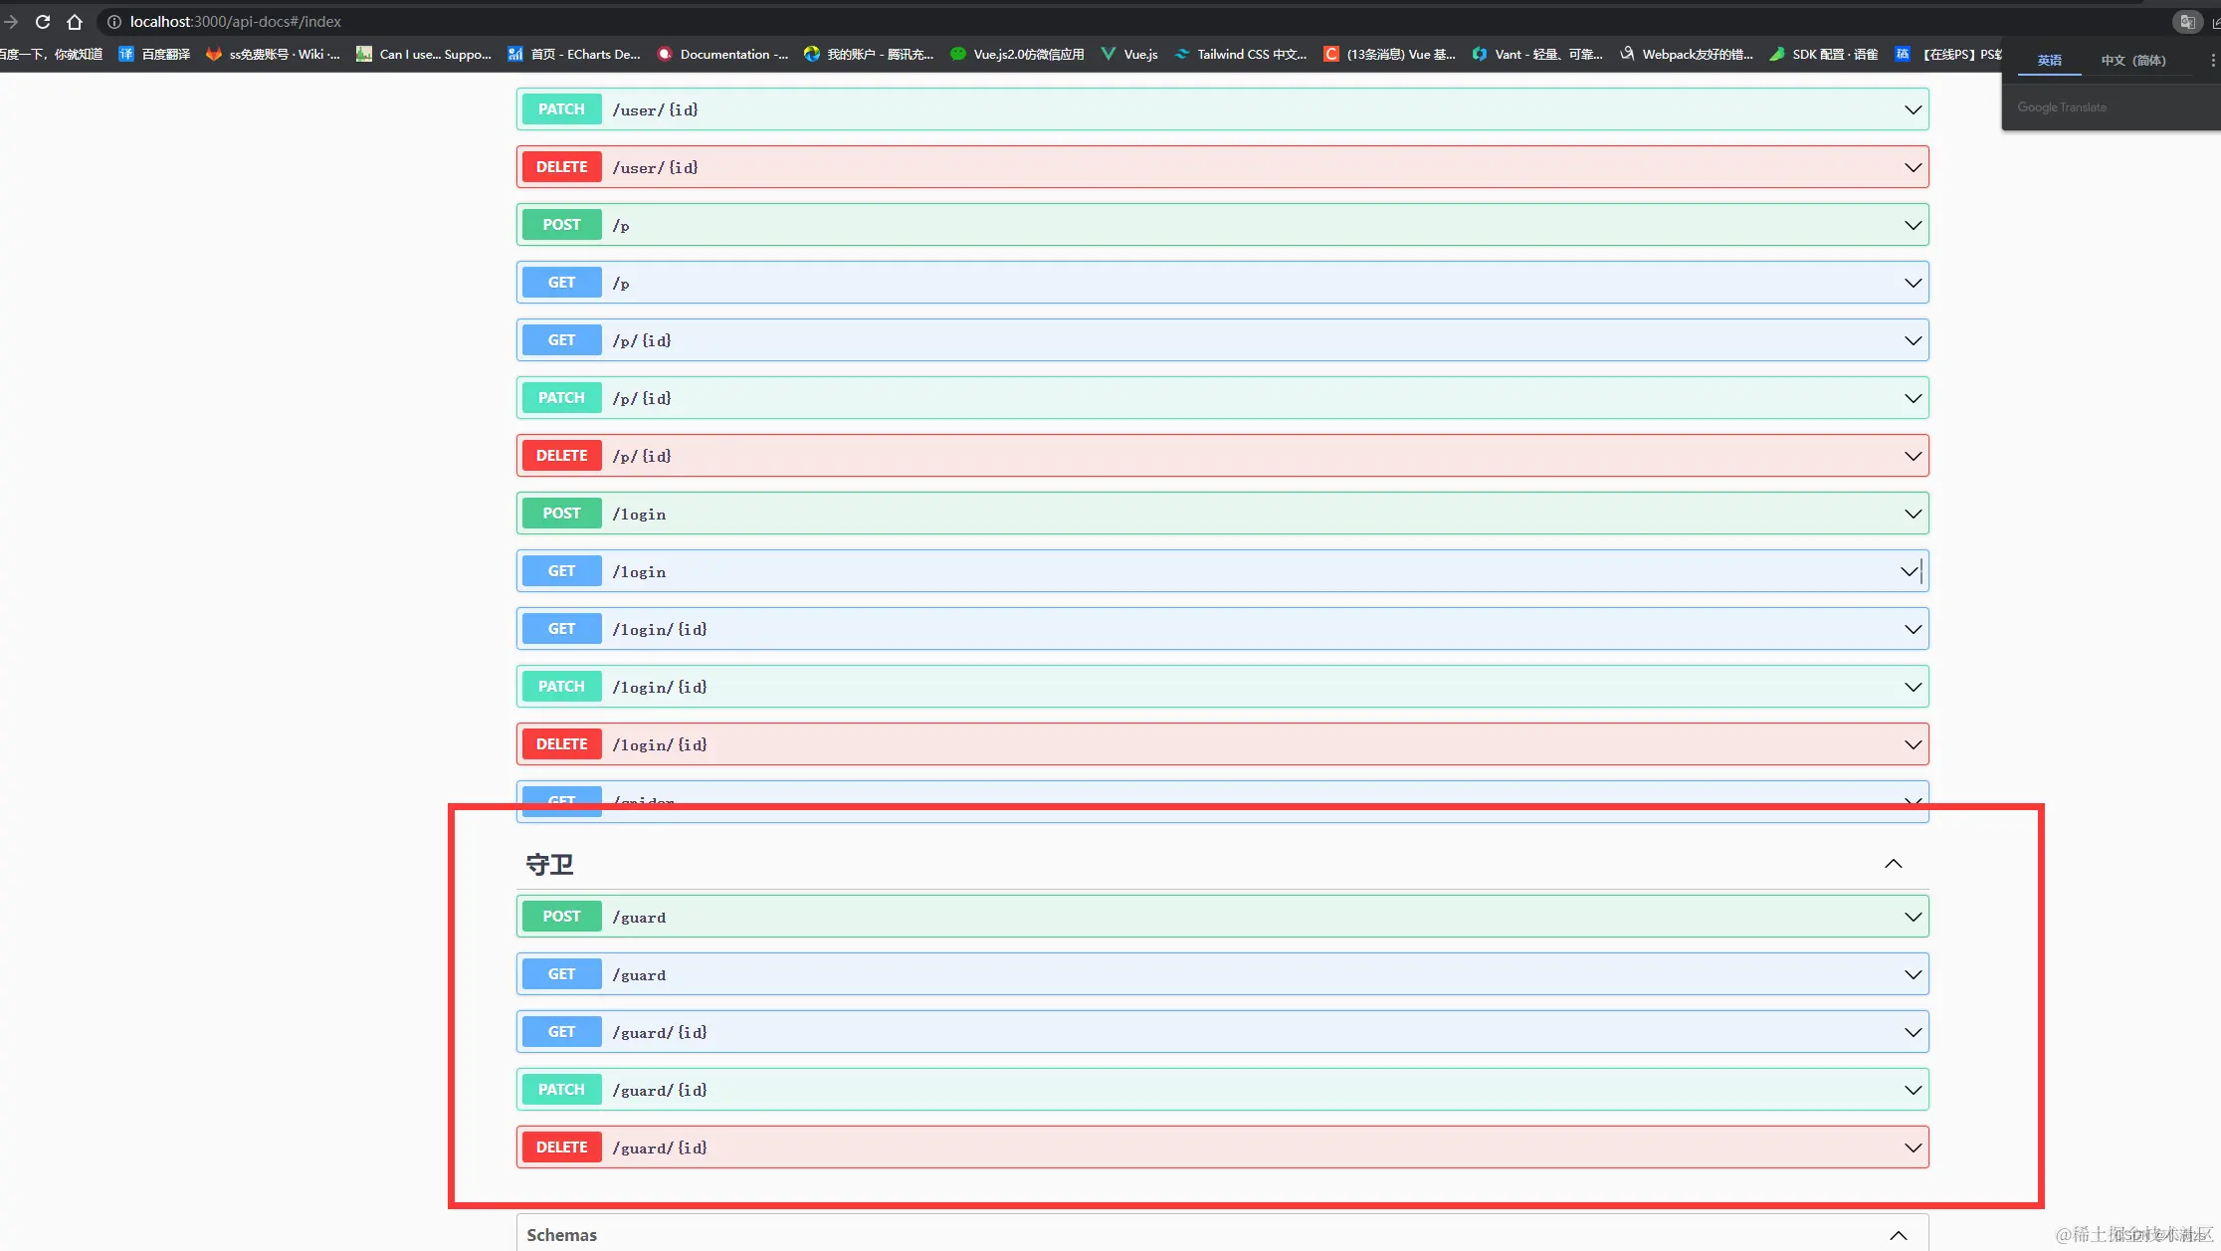2221x1251 pixels.
Task: Collapse the Schemas section
Action: pyautogui.click(x=1898, y=1235)
